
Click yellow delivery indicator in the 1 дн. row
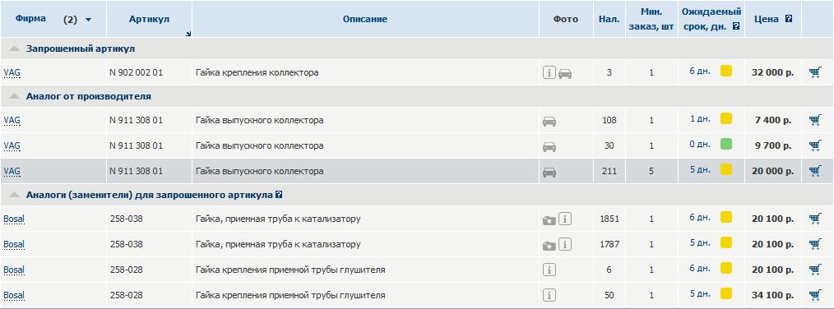[726, 118]
